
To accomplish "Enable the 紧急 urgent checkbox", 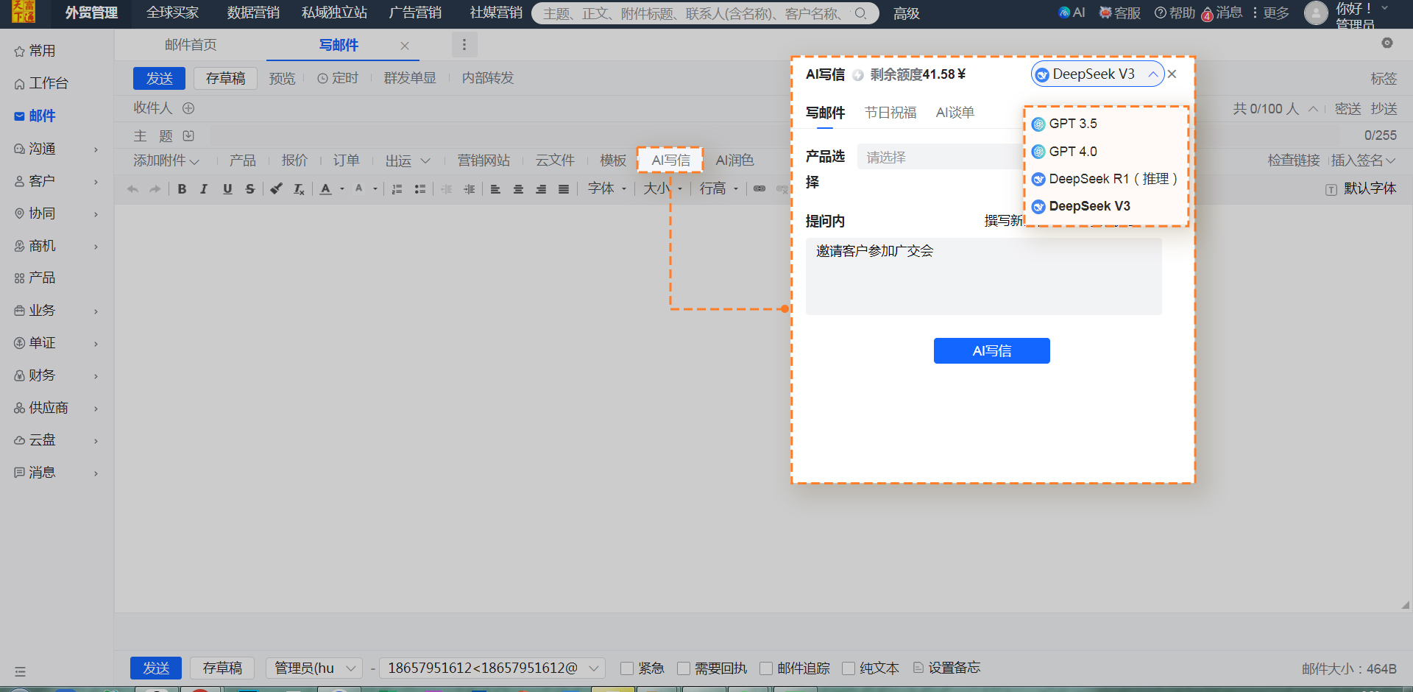I will click(627, 668).
